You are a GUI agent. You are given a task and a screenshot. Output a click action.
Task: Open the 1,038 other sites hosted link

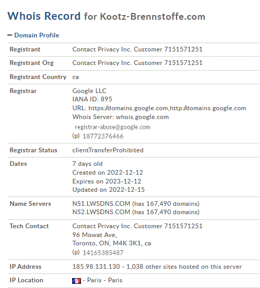point(184,267)
